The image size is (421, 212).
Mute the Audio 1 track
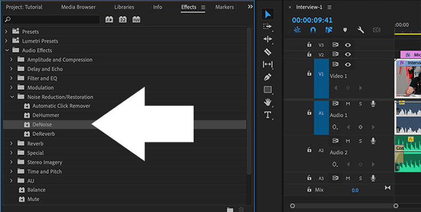tap(348, 103)
